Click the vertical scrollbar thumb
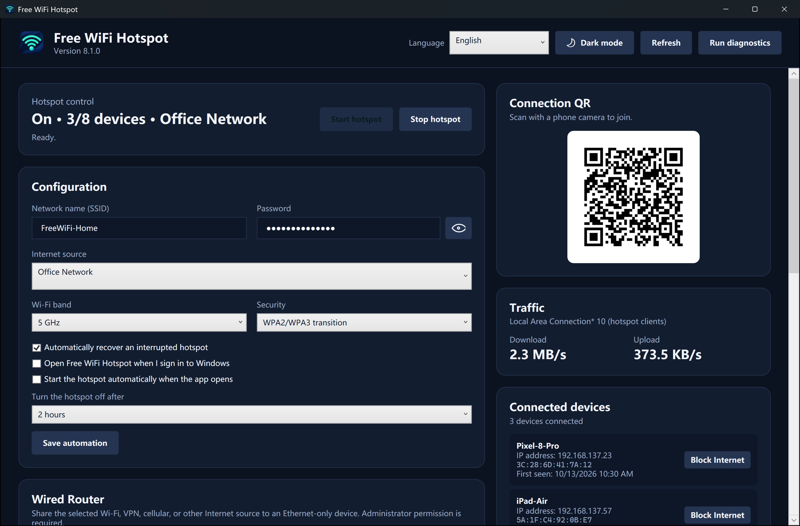 794,176
